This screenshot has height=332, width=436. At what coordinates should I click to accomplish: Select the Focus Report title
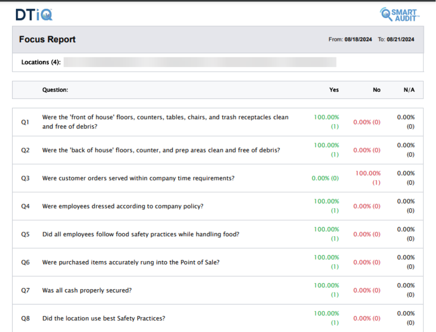coord(47,40)
